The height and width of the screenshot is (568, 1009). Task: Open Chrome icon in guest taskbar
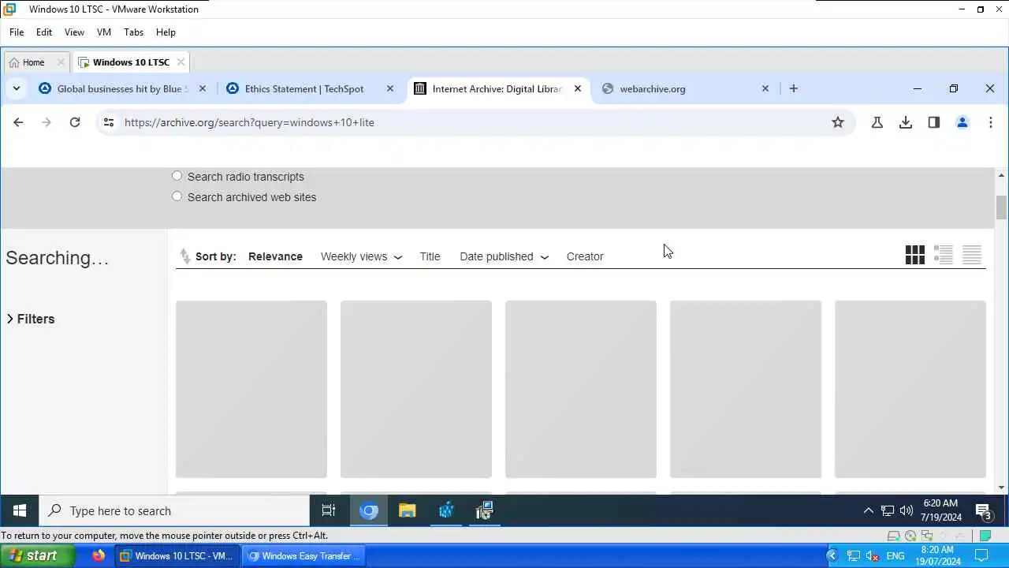tap(369, 510)
